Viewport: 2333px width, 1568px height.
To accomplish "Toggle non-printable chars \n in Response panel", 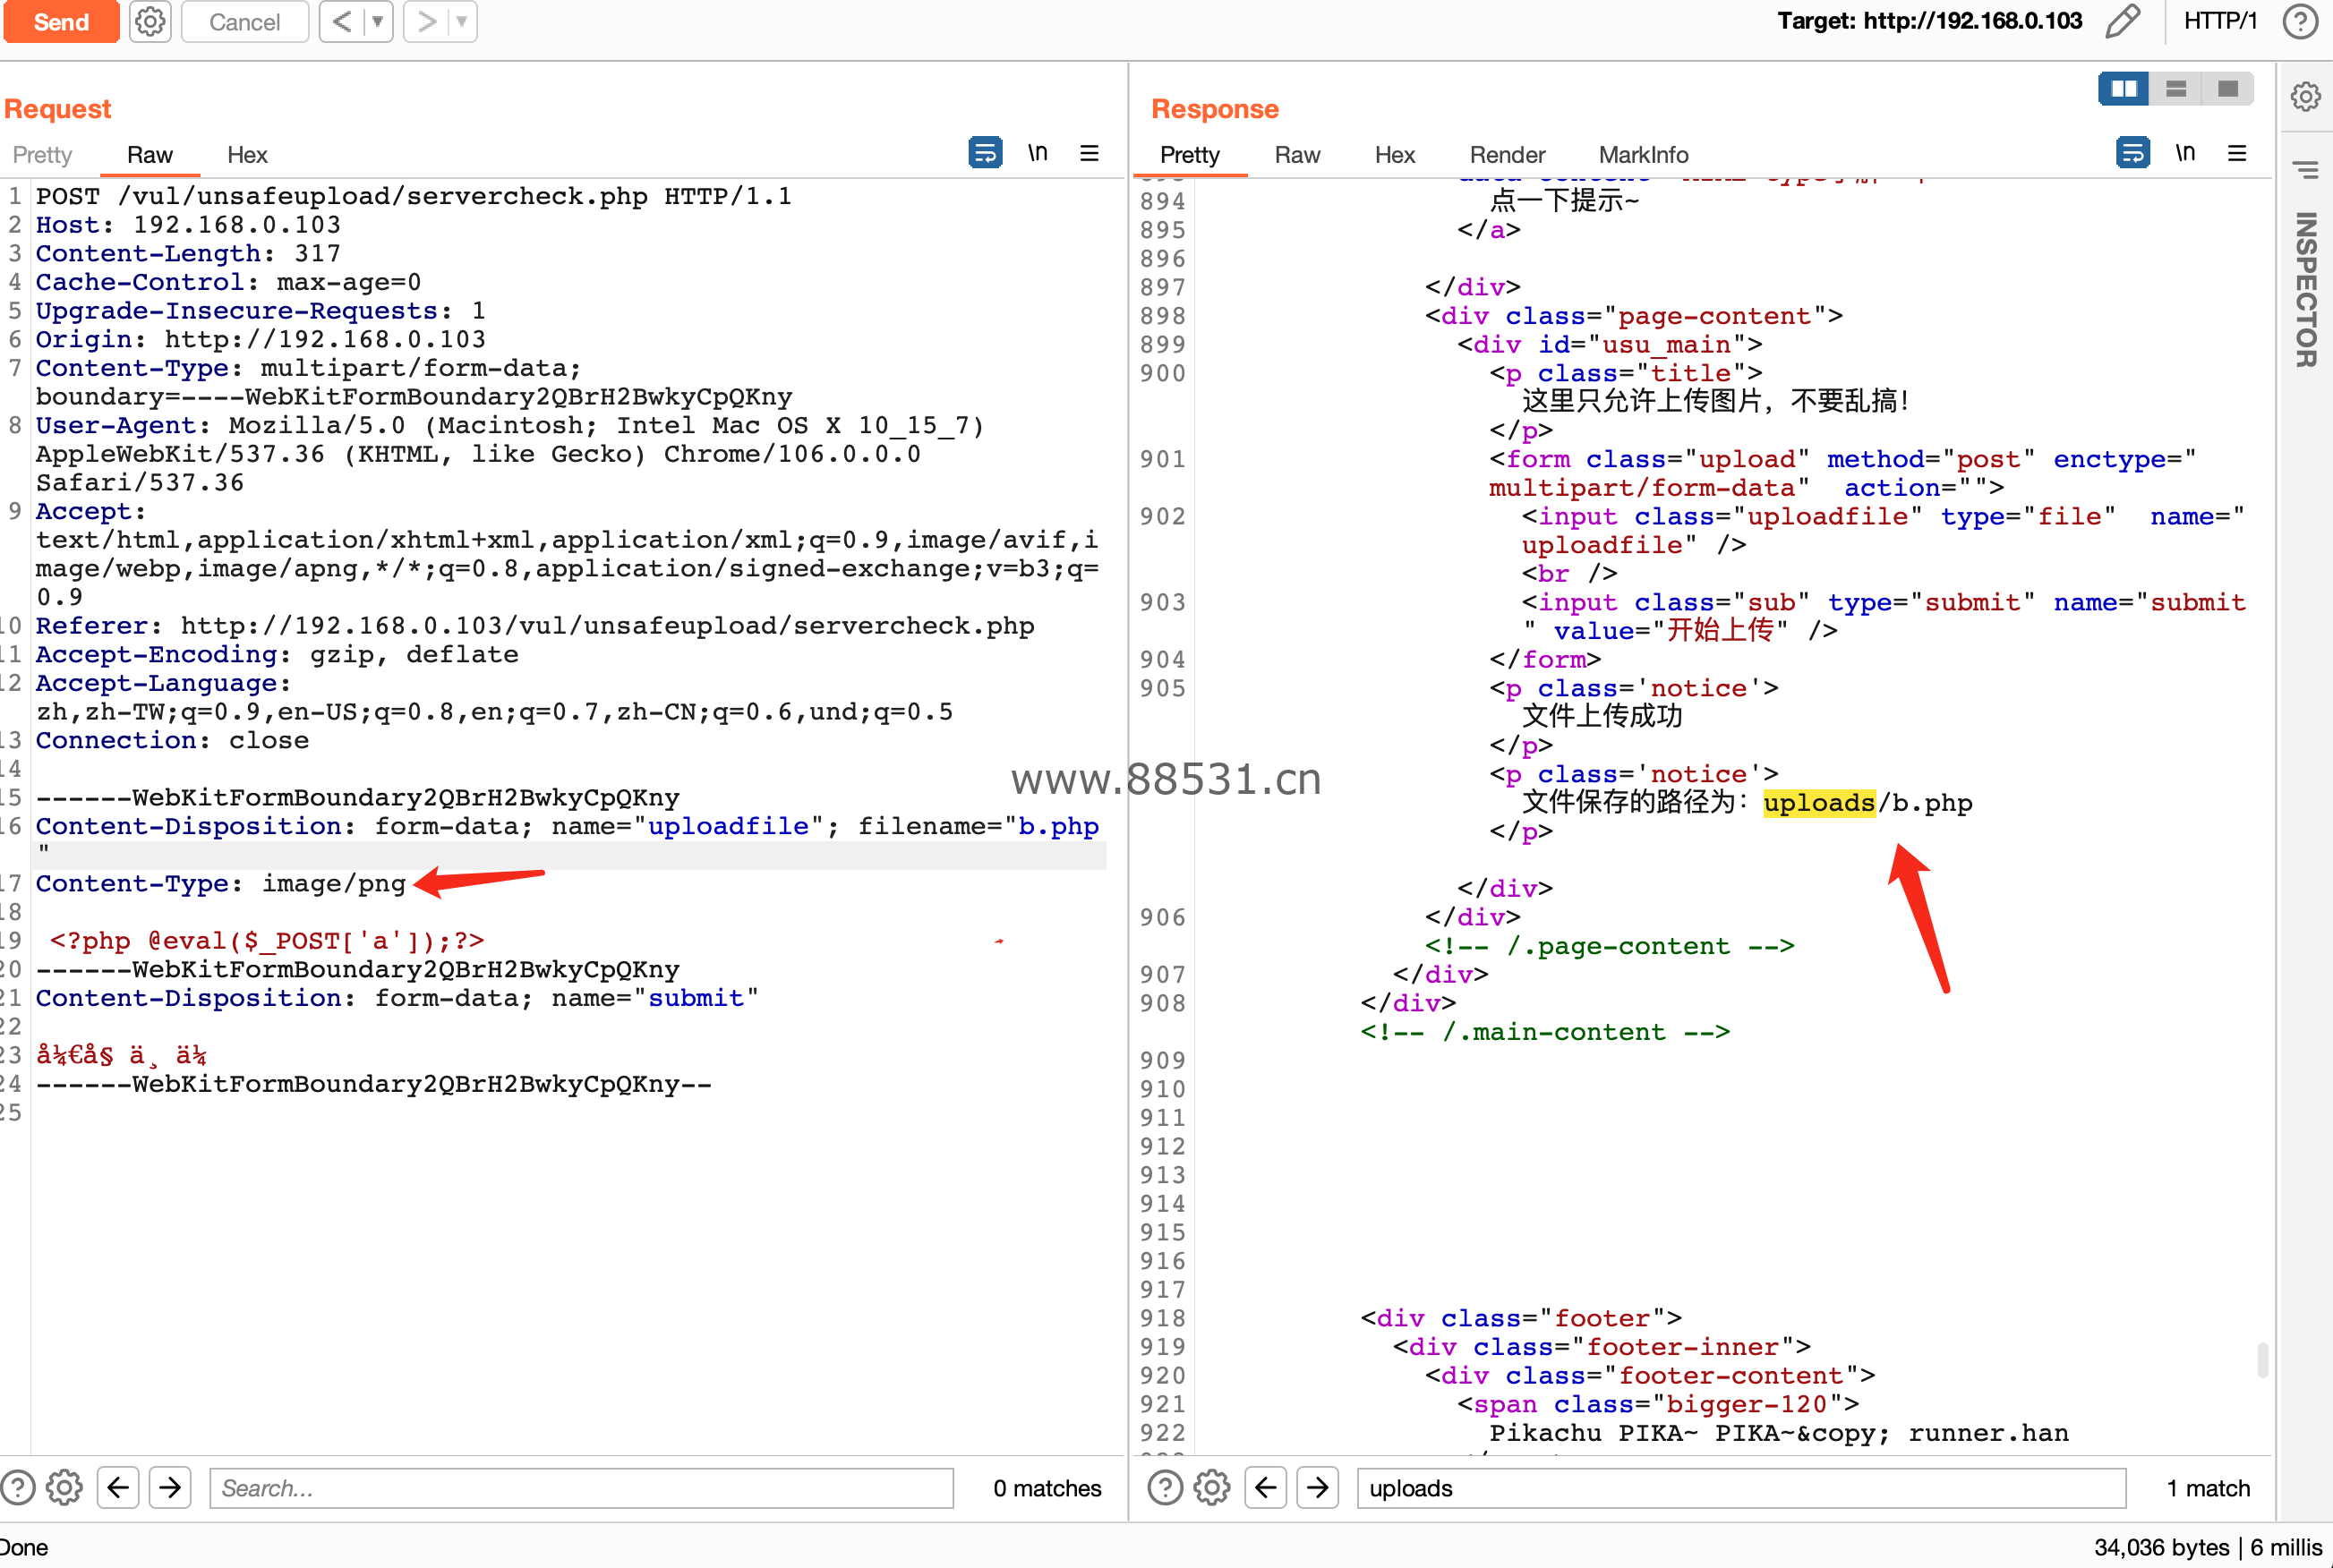I will 2186,153.
